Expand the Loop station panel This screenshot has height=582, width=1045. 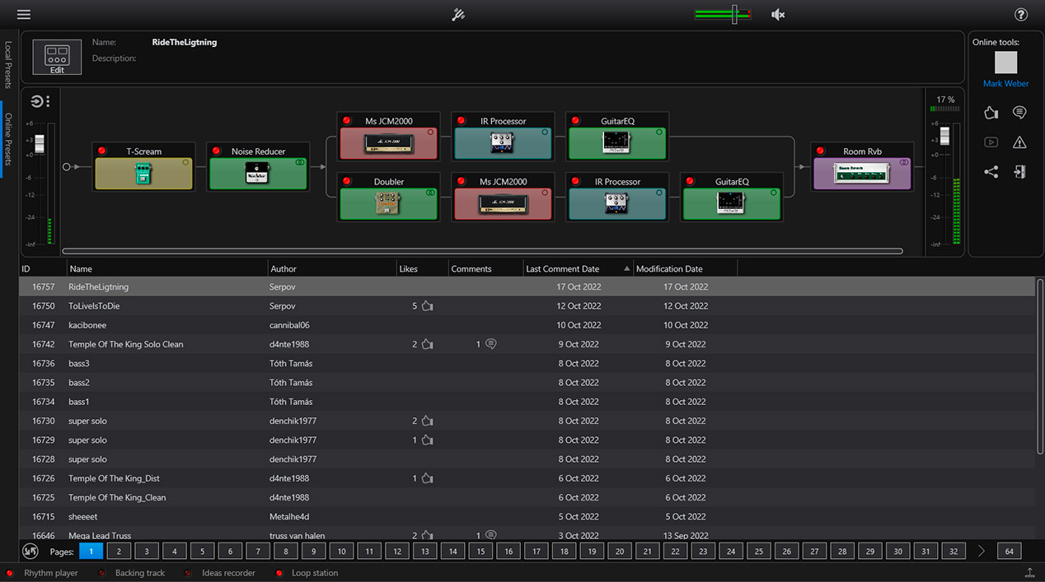click(314, 573)
